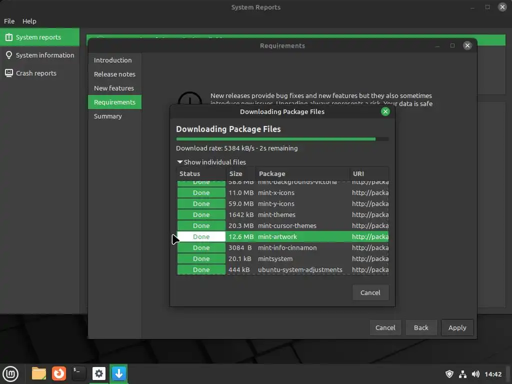Open the clock showing 14:42
The image size is (512, 384).
492,374
